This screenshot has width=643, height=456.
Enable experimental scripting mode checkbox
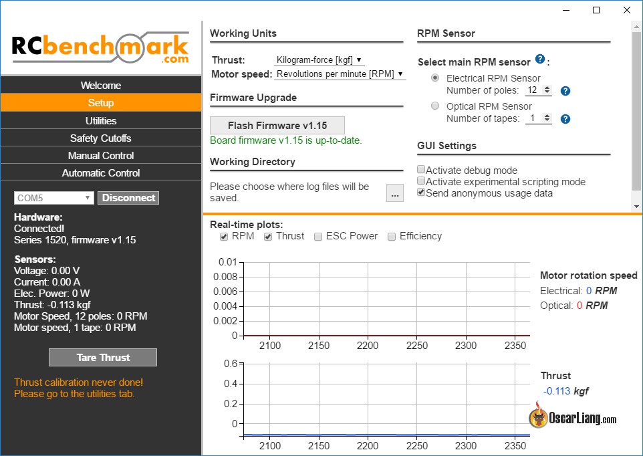(x=420, y=181)
